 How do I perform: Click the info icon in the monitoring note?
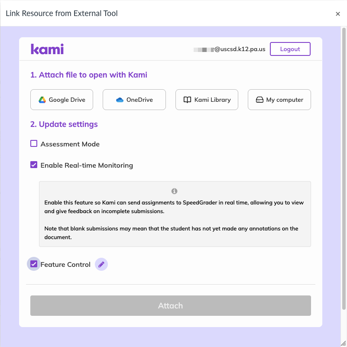tap(175, 191)
